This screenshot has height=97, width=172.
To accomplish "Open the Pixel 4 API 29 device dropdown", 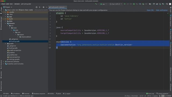I will coord(116,4).
